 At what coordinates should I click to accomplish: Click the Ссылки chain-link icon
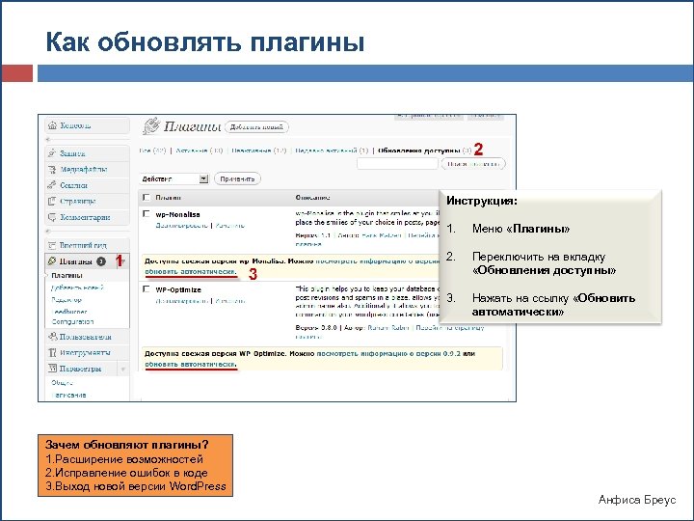[52, 185]
